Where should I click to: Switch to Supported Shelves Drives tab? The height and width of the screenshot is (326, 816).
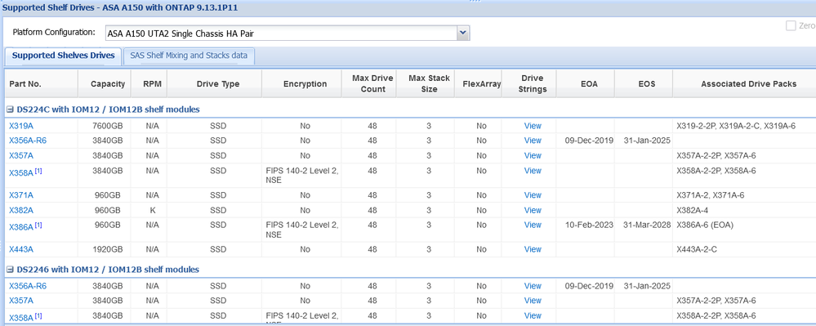click(63, 56)
